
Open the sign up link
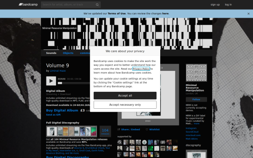[x=215, y=5]
